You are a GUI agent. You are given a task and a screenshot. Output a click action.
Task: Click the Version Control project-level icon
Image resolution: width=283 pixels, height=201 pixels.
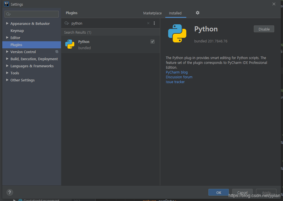pos(57,52)
